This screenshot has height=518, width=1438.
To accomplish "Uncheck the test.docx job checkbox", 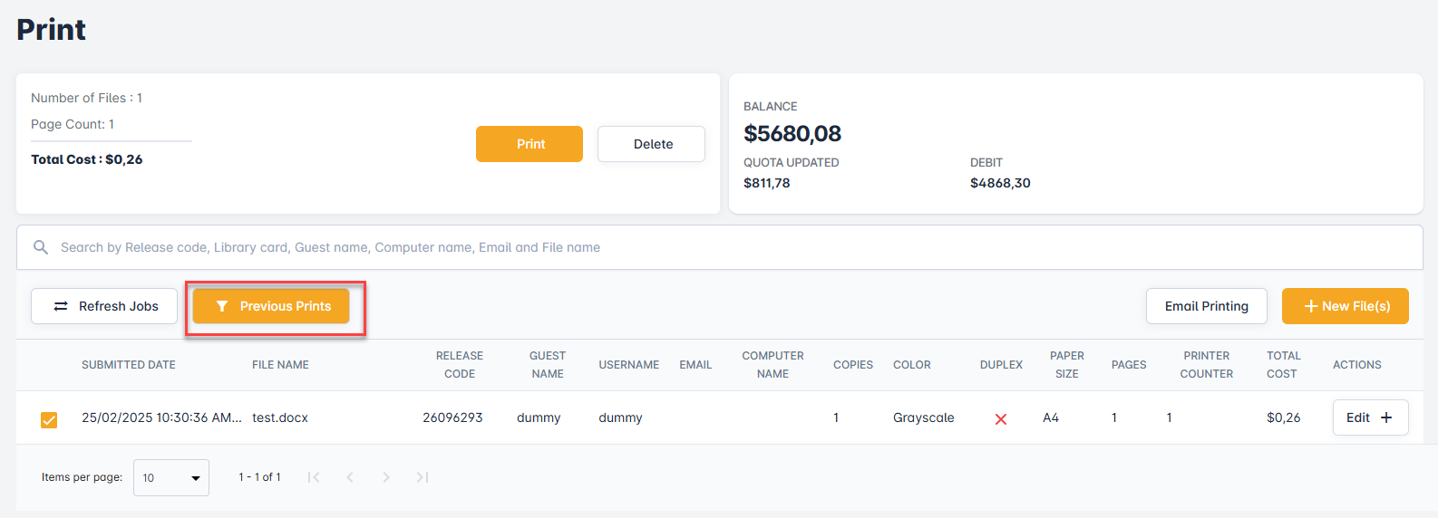I will (49, 419).
